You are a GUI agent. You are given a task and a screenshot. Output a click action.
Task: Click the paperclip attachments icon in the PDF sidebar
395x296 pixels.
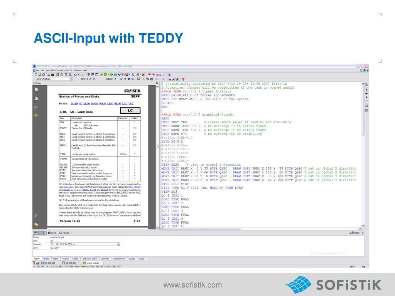click(36, 216)
